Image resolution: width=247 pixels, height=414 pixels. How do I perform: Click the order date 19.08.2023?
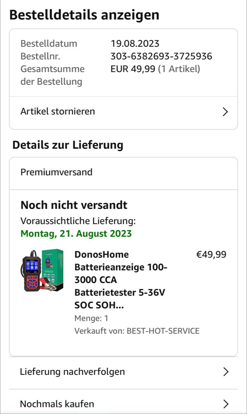coord(135,44)
